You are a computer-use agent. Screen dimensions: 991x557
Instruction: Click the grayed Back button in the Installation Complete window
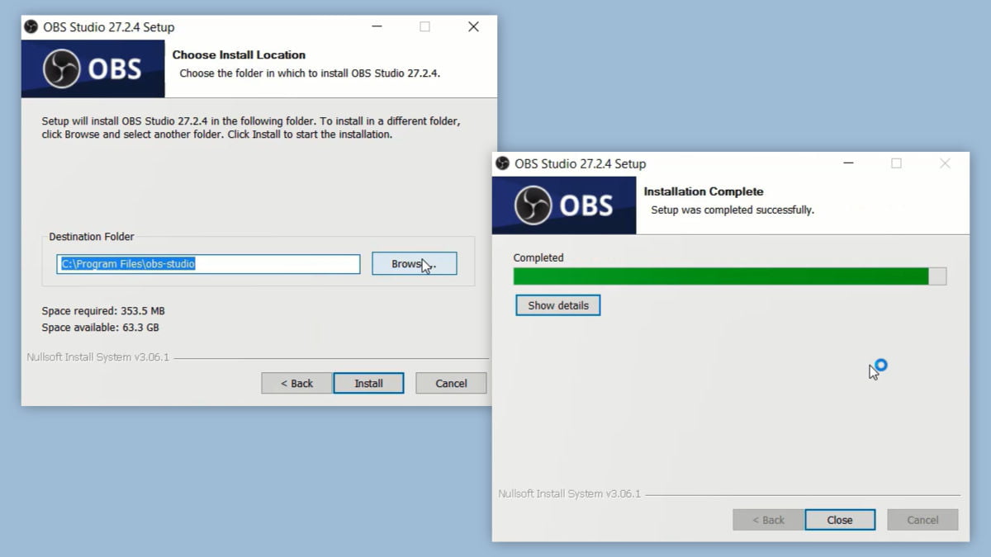768,520
